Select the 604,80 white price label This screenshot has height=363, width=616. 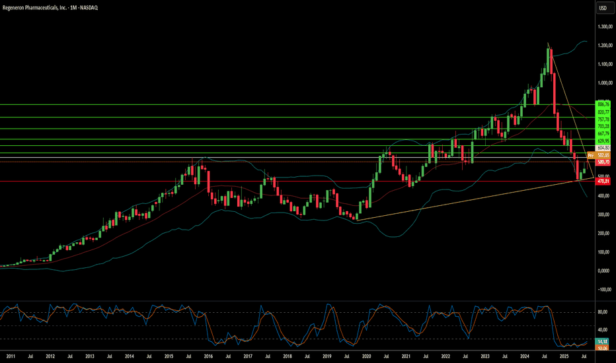pyautogui.click(x=603, y=148)
